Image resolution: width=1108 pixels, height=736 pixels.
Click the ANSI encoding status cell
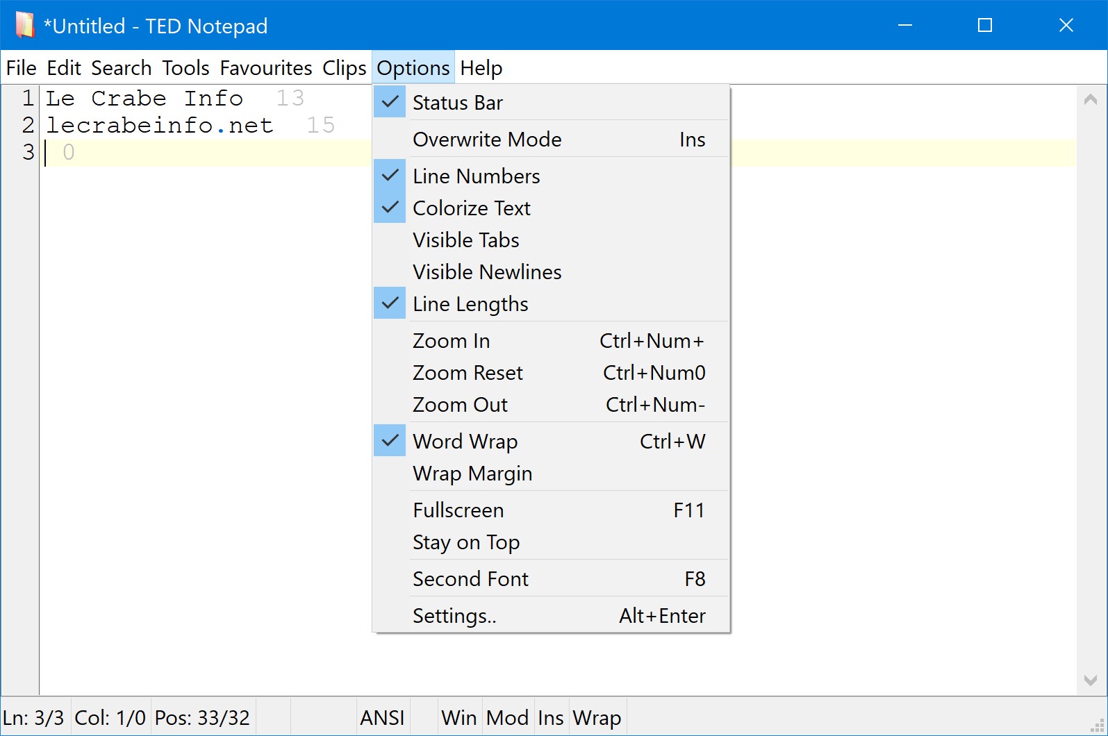[x=382, y=718]
